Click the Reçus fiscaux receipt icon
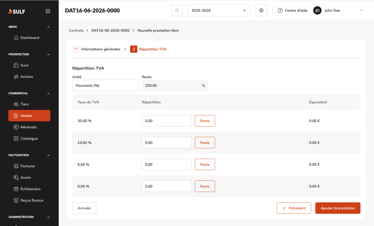Viewport: 374px width, 226px height. (16, 200)
